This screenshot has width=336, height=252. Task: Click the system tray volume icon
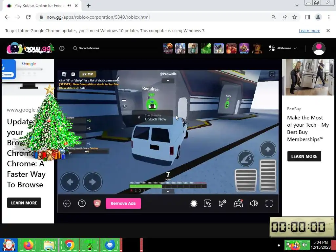[304, 245]
